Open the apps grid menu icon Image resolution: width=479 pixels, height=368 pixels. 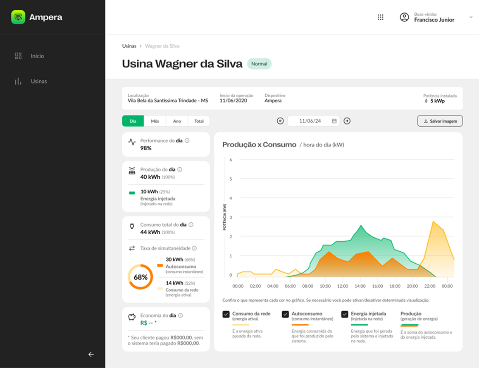pyautogui.click(x=381, y=17)
